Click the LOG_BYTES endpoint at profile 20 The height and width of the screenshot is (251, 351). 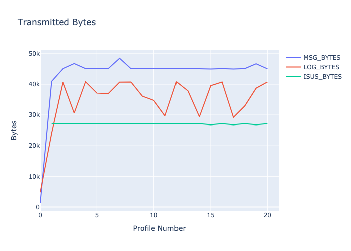[x=267, y=82]
